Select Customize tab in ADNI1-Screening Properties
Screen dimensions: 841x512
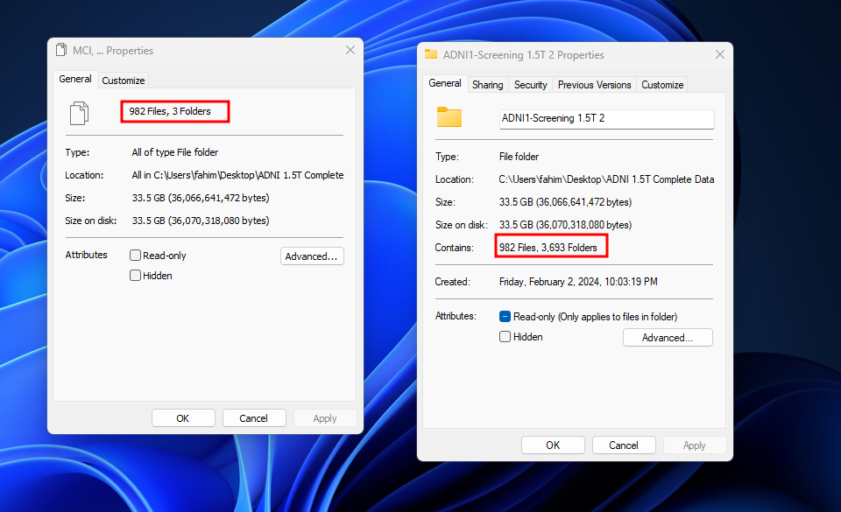coord(662,85)
